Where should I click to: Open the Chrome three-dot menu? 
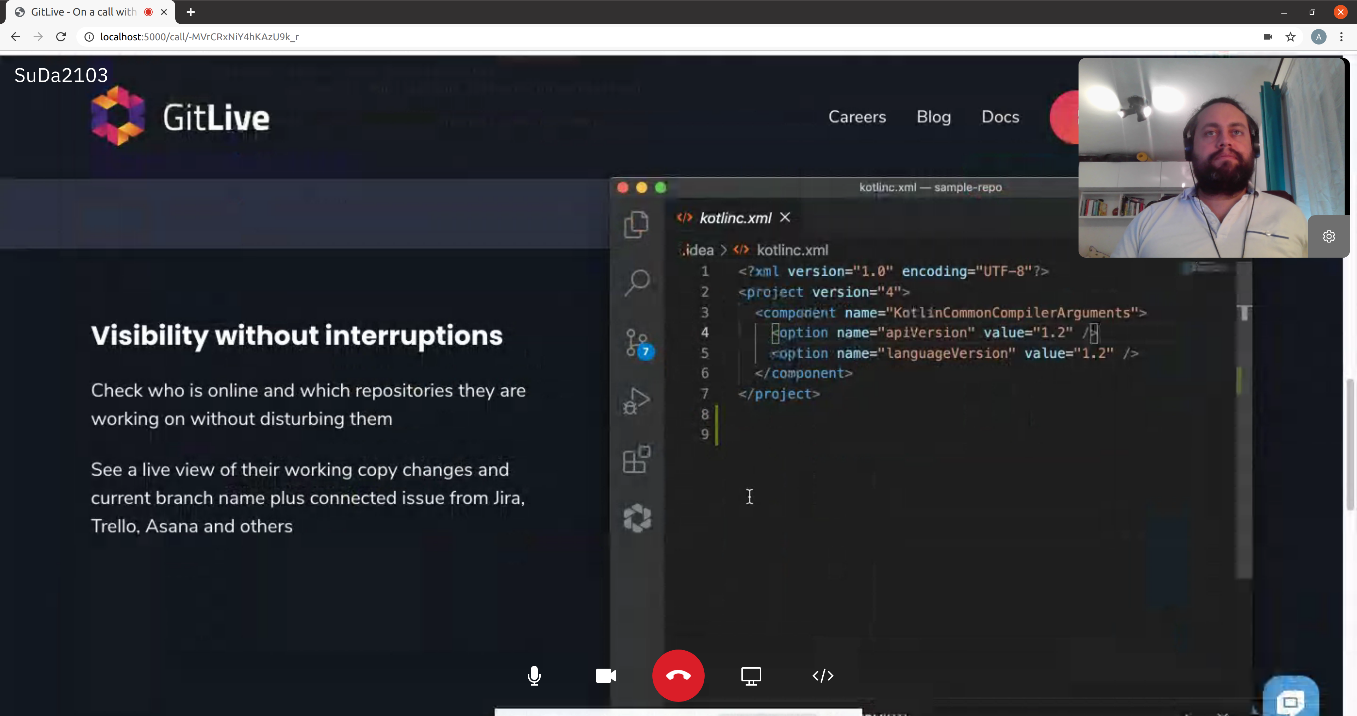point(1341,37)
